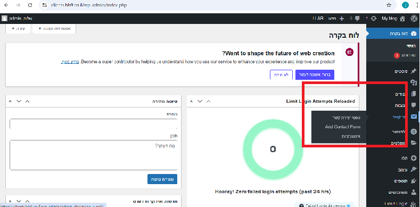Open אינטגרציות in contact flyout menu

[x=351, y=136]
